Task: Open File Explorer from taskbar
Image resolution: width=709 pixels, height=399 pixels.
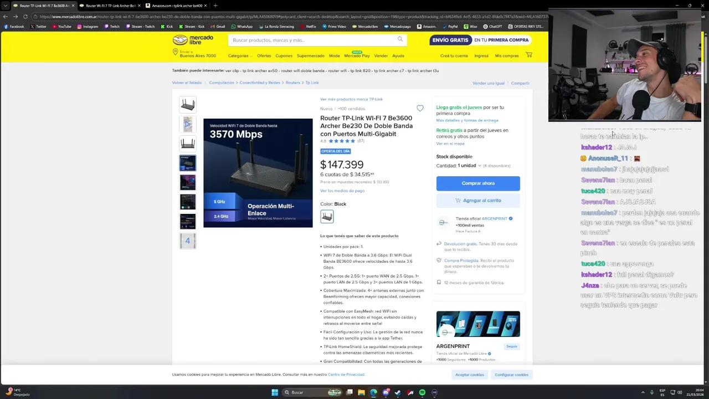Action: point(361,392)
